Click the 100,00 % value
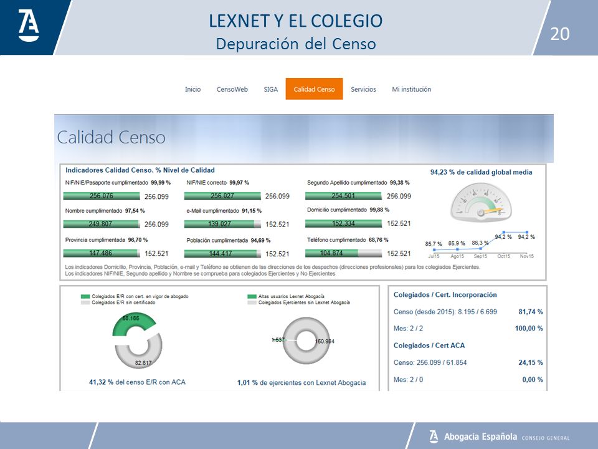 pyautogui.click(x=529, y=329)
